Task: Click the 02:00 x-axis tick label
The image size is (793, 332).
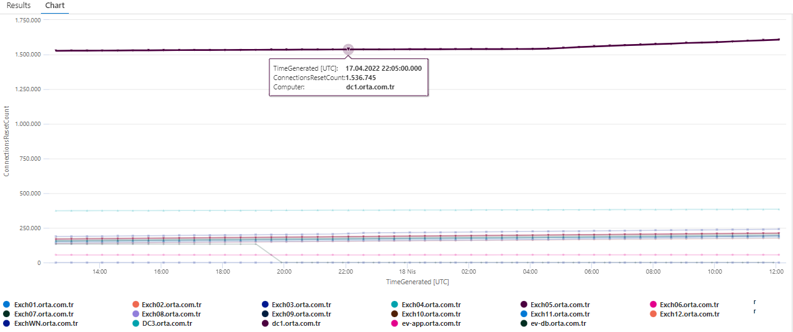Action: coord(468,272)
